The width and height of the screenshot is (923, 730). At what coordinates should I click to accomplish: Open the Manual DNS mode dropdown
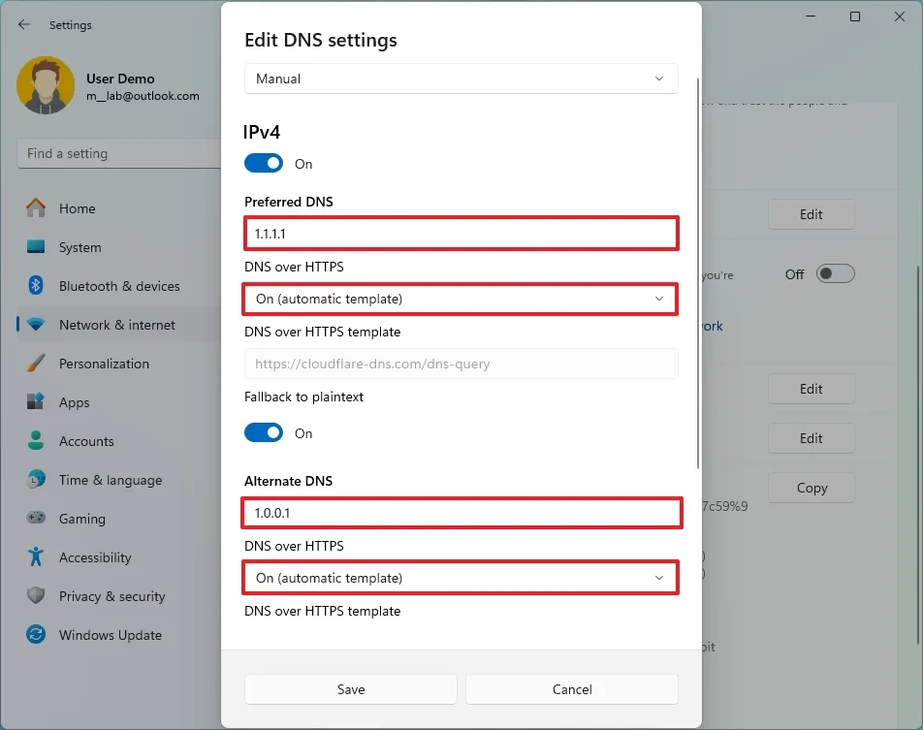click(461, 79)
